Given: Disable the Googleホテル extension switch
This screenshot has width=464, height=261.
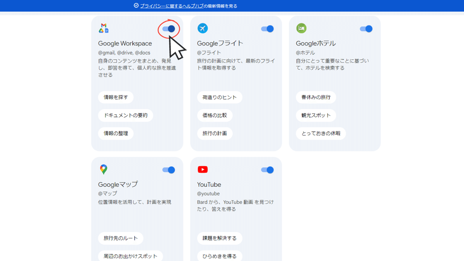Looking at the screenshot, I should coord(366,29).
